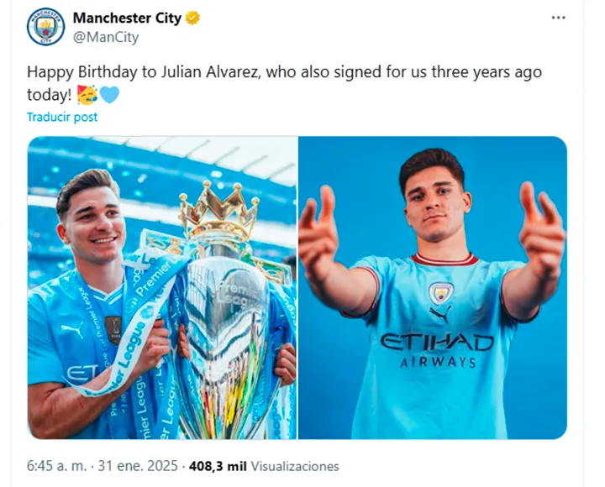This screenshot has height=487, width=605.
Task: Click the gold verified badge
Action: coord(192,18)
